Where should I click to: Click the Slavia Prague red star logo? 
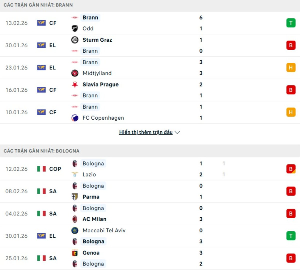coord(75,84)
